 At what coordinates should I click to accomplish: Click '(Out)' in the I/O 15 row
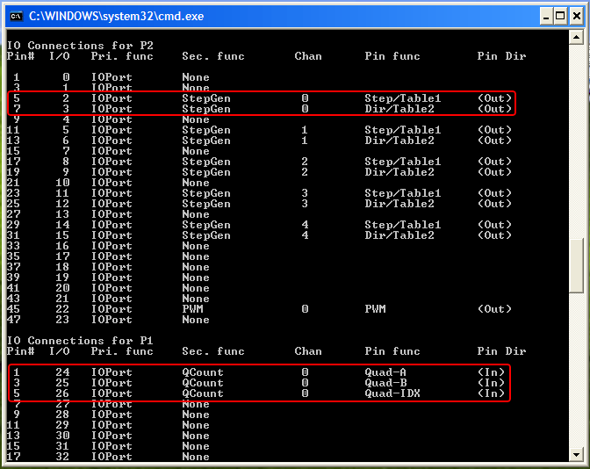pyautogui.click(x=494, y=235)
